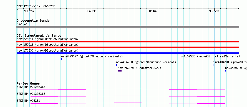Open nsv6560894 (Sedlazeck2020) label
The height and width of the screenshot is (107, 247).
click(139, 68)
